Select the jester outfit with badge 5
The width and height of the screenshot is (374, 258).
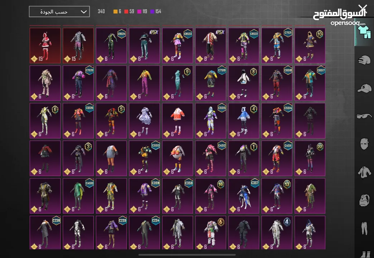tap(111, 121)
